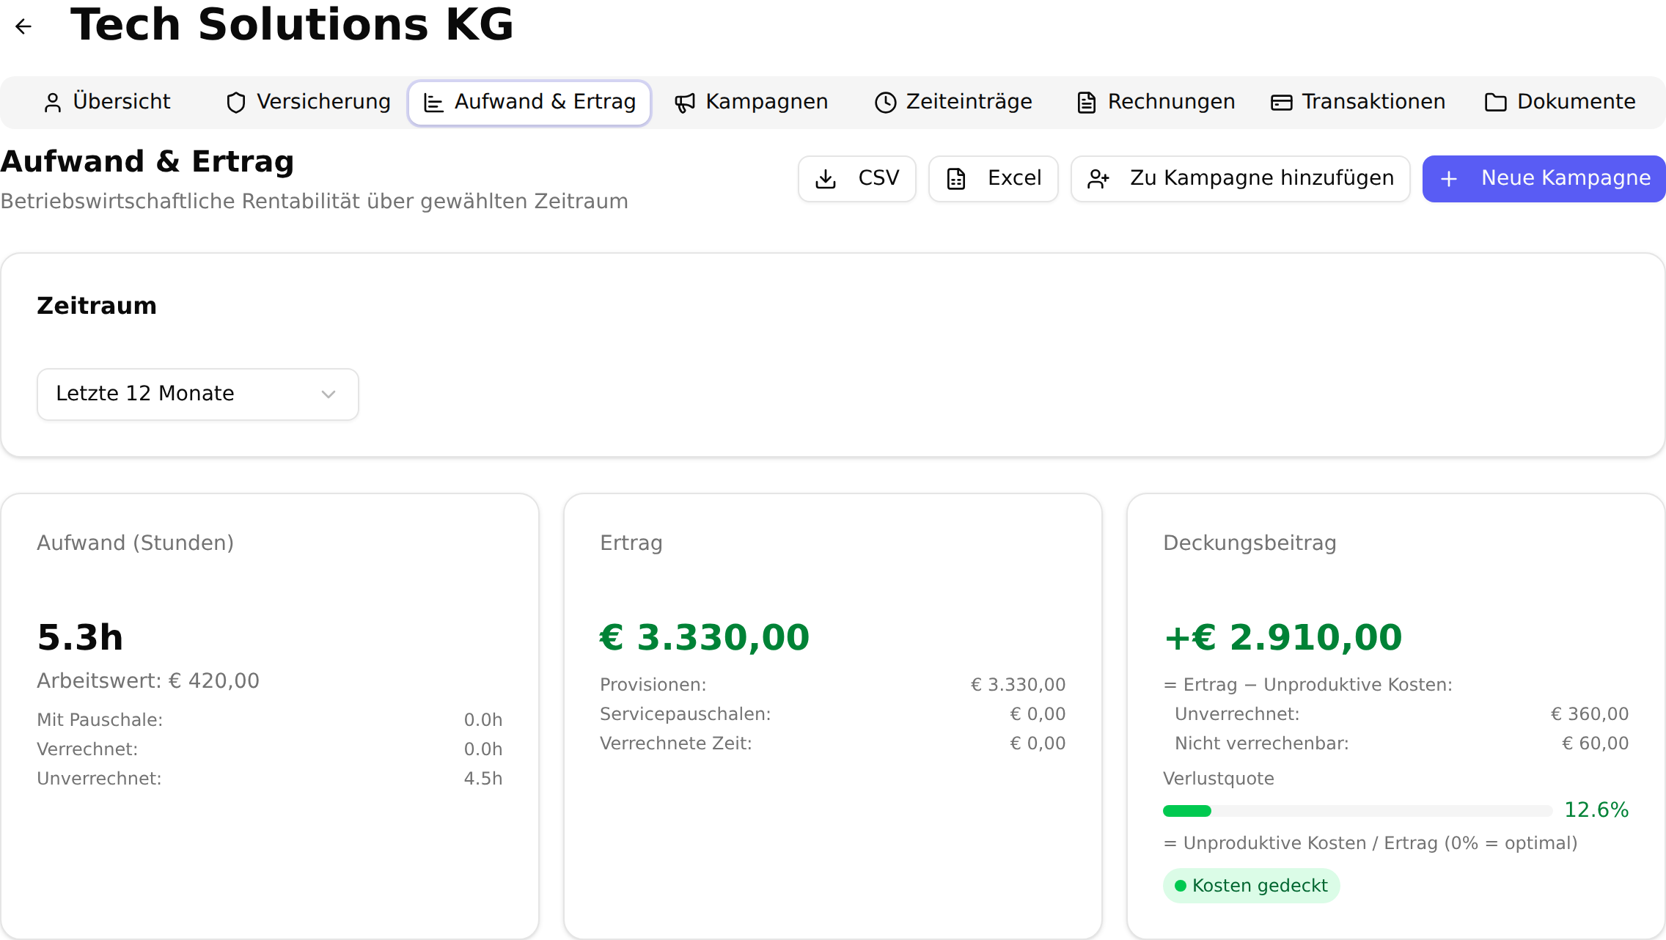Open the Übersicht tab
This screenshot has width=1666, height=940.
point(107,102)
